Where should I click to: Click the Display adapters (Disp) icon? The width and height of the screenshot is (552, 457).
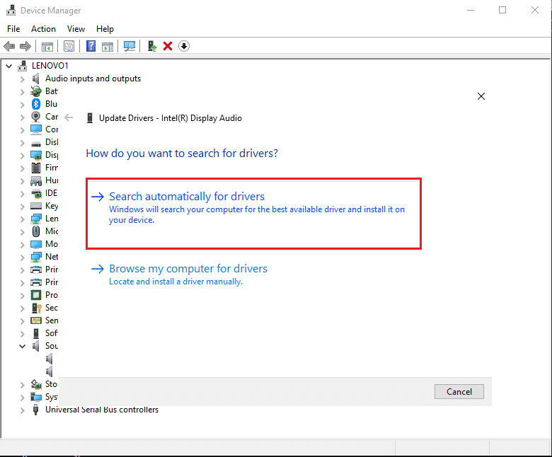point(36,155)
